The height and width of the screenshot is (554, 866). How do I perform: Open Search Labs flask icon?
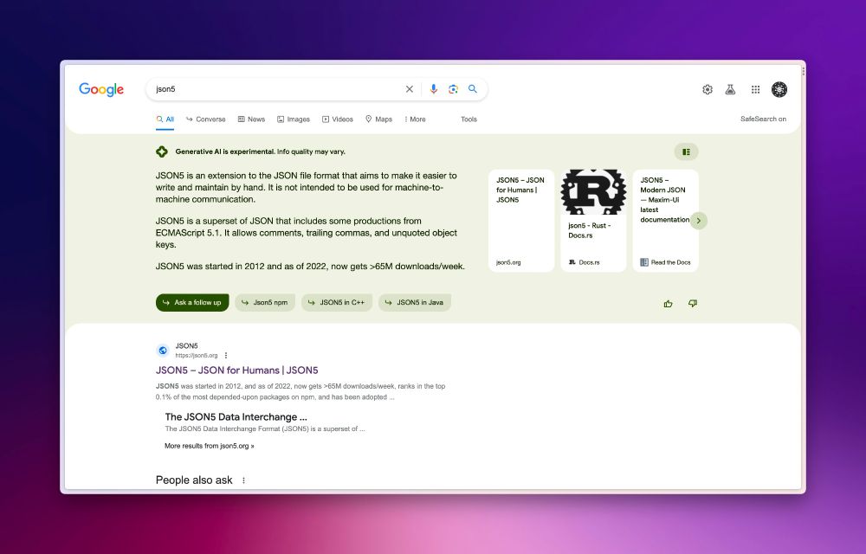pyautogui.click(x=730, y=89)
